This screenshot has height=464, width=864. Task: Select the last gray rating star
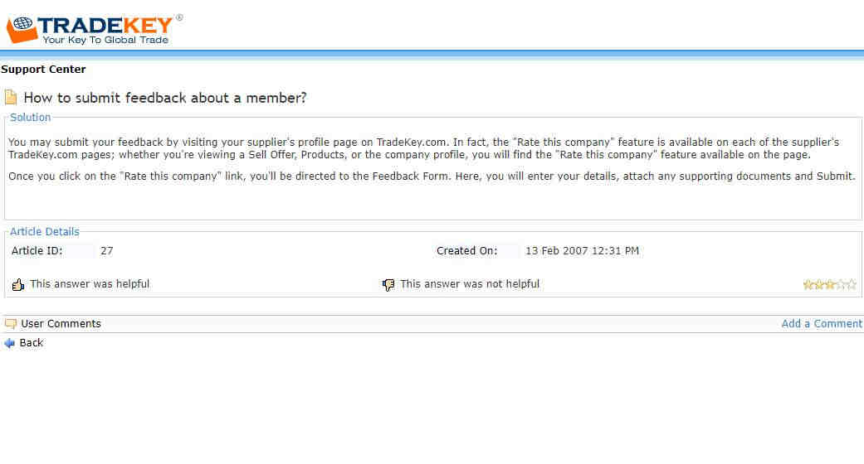[x=852, y=284]
